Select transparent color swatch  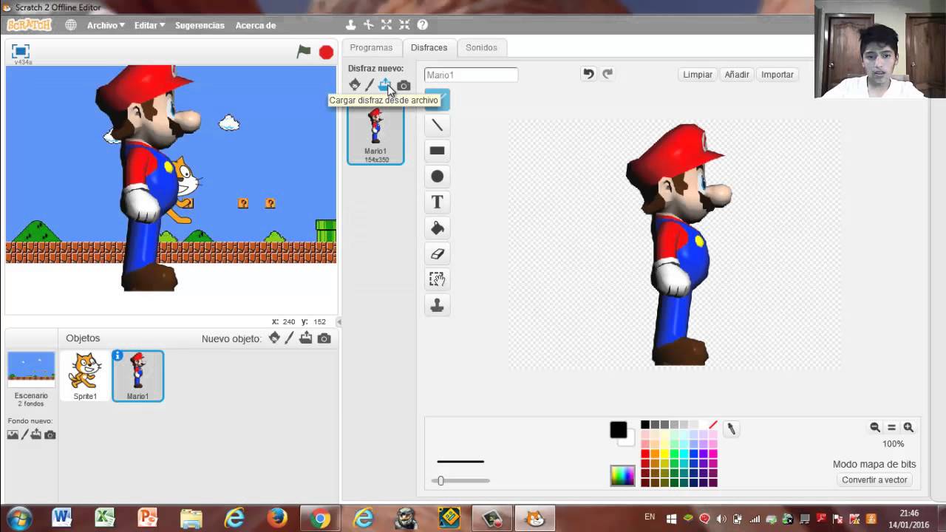(712, 425)
